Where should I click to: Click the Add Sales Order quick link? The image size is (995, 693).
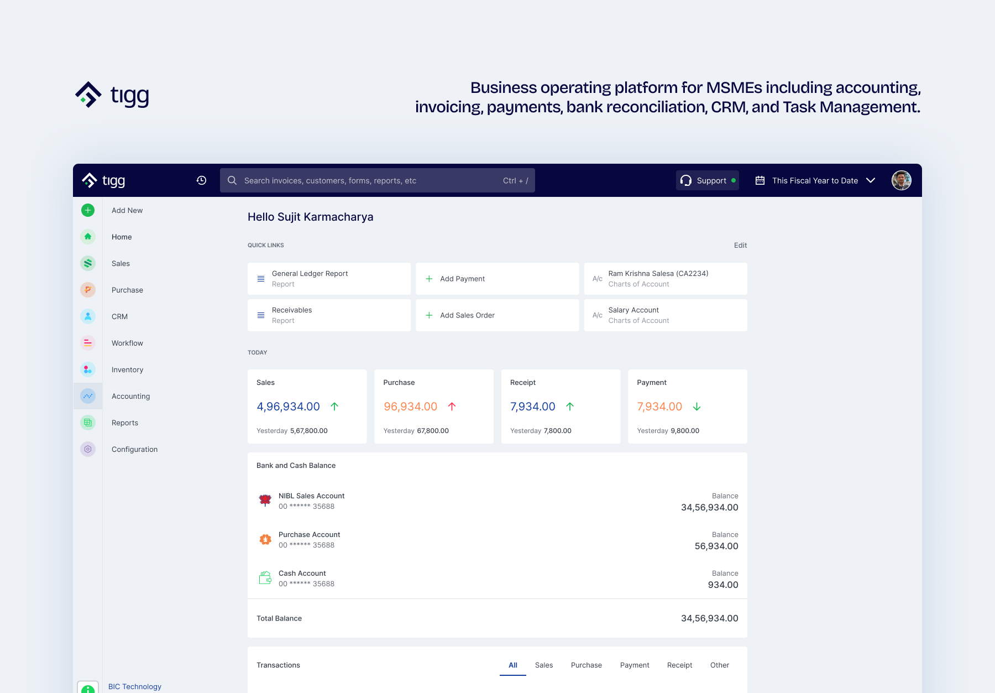[x=498, y=315]
